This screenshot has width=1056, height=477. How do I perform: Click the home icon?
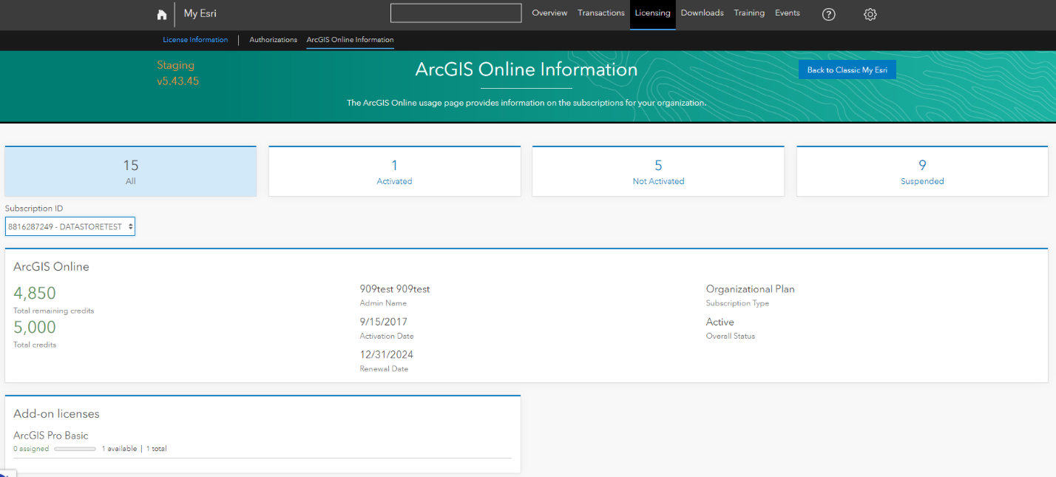(161, 14)
